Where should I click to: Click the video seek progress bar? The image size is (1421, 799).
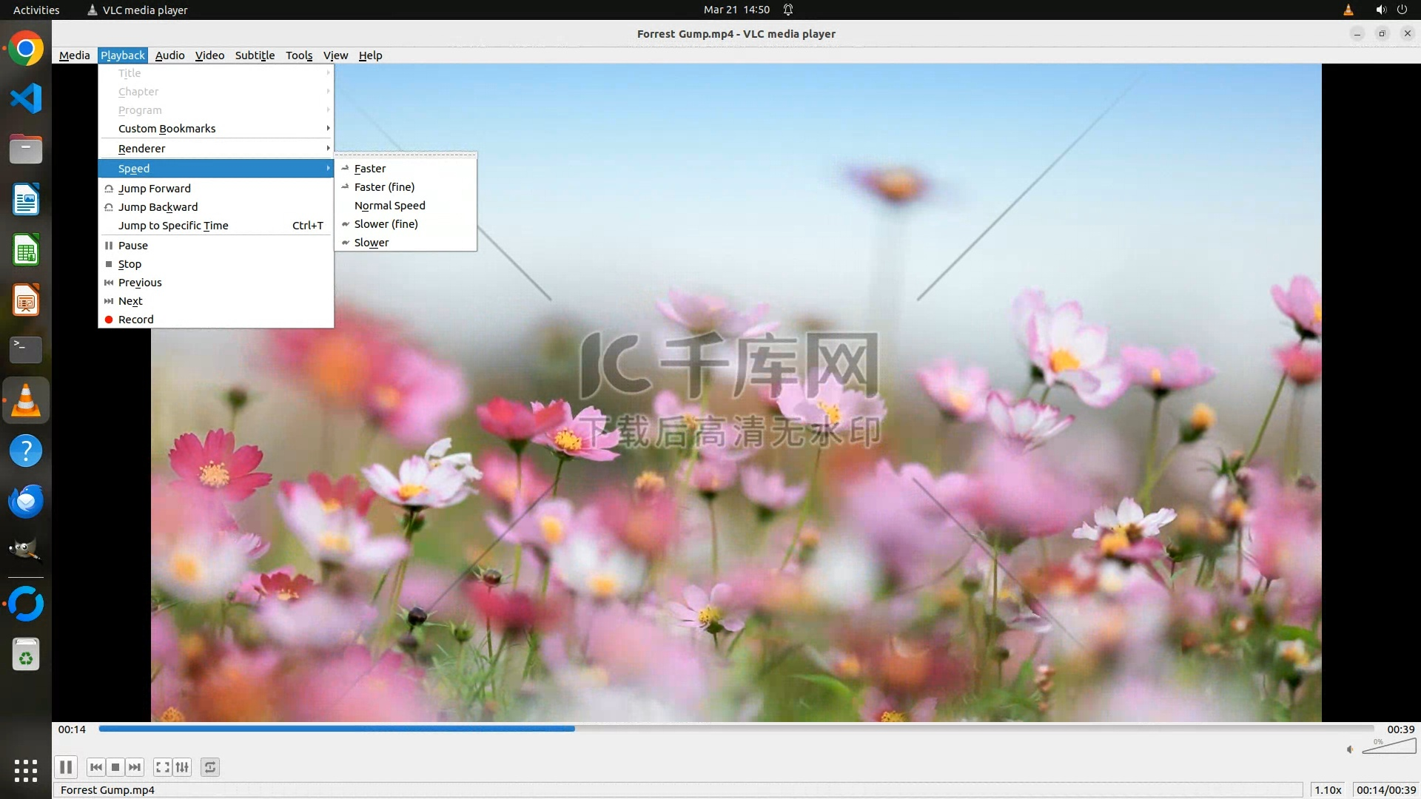tap(736, 729)
